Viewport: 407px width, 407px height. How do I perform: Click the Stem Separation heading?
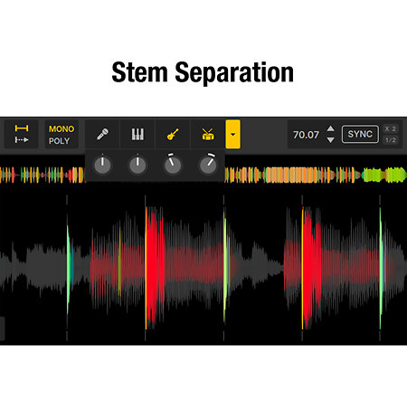coord(203,72)
